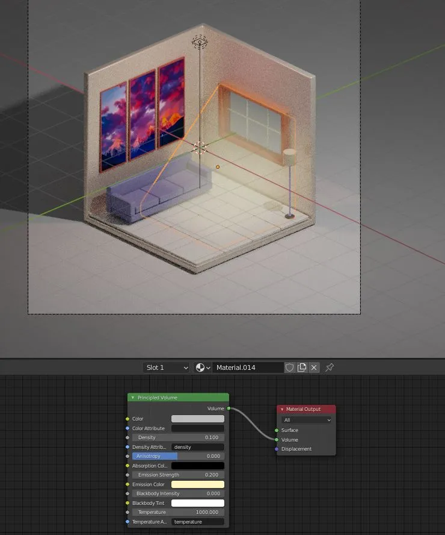The image size is (445, 535).
Task: Collapse the Material Output node
Action: [282, 409]
